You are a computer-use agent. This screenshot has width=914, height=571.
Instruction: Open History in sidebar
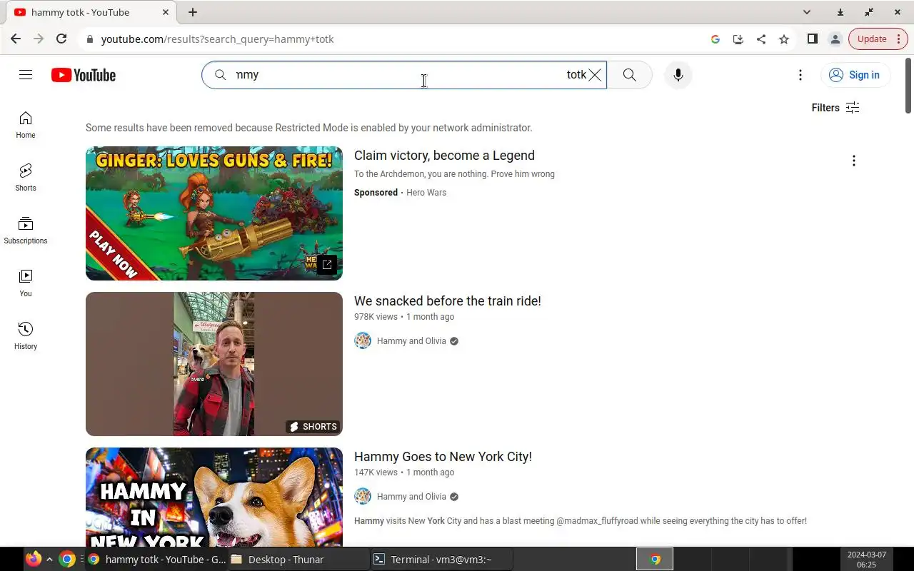coord(26,335)
